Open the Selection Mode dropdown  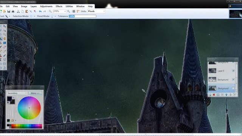[x=34, y=16]
